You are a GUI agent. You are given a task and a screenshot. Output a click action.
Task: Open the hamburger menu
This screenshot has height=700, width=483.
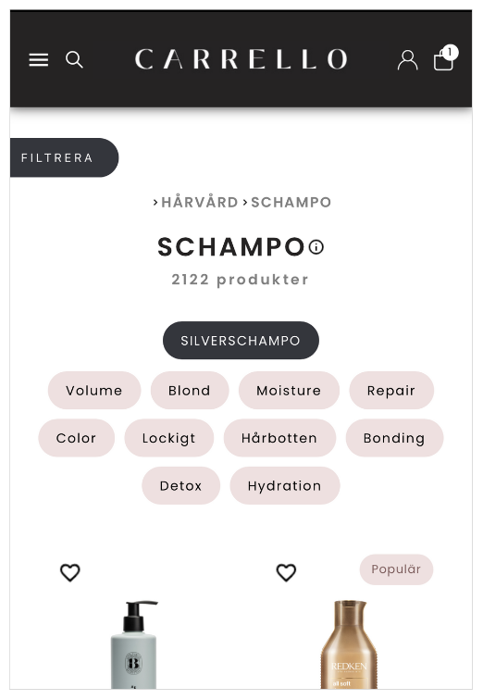click(x=39, y=60)
